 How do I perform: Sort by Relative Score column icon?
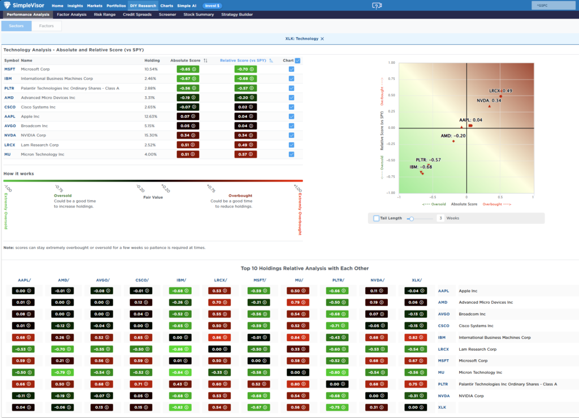(271, 61)
